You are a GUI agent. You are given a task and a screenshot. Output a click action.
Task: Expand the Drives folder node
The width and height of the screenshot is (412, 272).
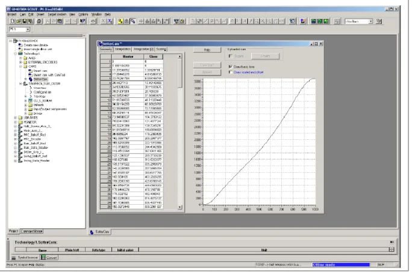(x=25, y=113)
